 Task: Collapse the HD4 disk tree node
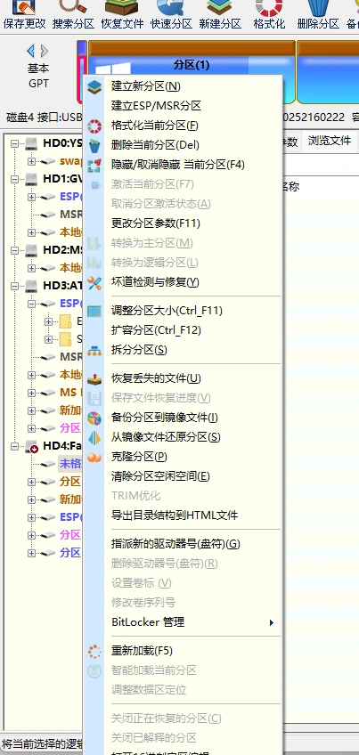click(15, 446)
